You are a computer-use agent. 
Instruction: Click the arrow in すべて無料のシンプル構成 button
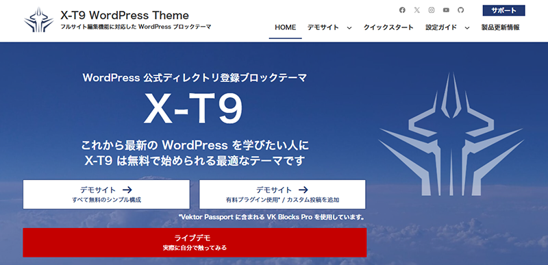(x=127, y=190)
